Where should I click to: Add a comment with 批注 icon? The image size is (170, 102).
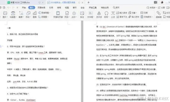pos(82,13)
